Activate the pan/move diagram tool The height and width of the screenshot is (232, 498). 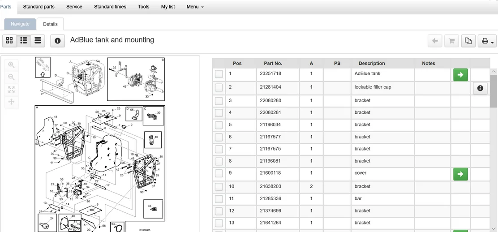(12, 102)
